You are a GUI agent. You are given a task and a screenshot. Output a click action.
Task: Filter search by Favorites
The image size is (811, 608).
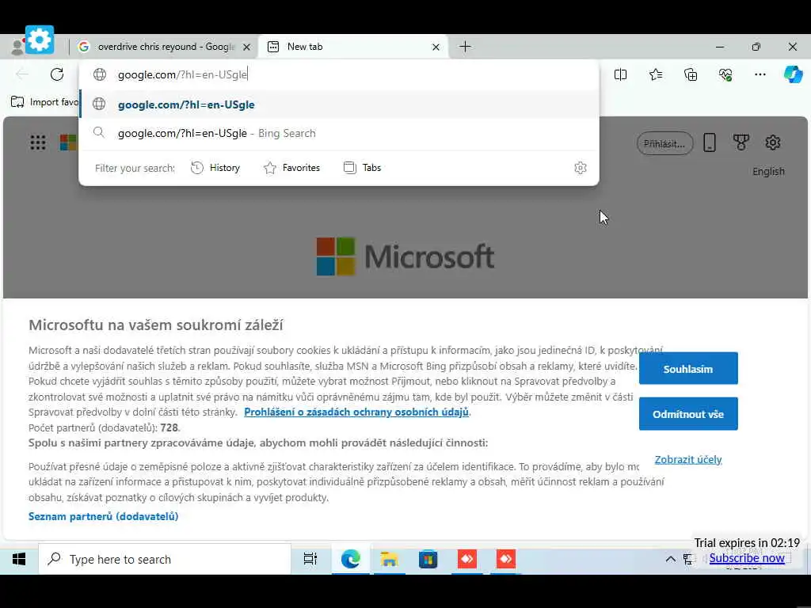(x=291, y=168)
